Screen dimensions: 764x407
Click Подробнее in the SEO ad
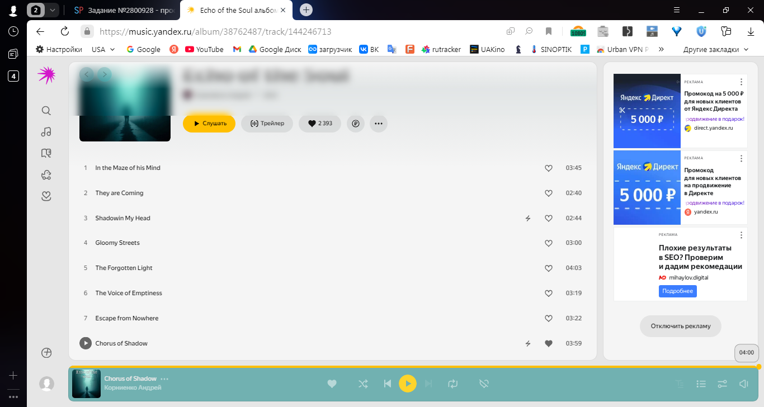point(678,291)
